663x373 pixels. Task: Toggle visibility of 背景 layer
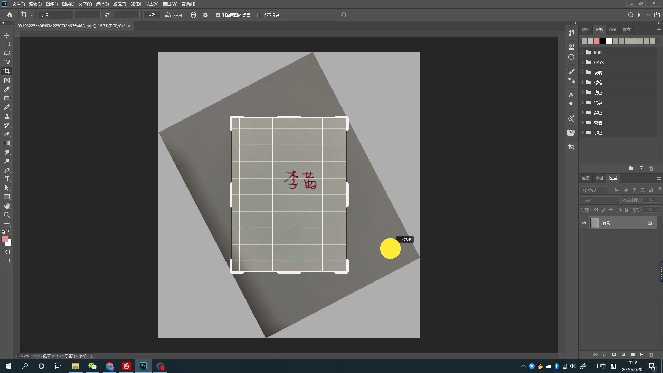(584, 223)
